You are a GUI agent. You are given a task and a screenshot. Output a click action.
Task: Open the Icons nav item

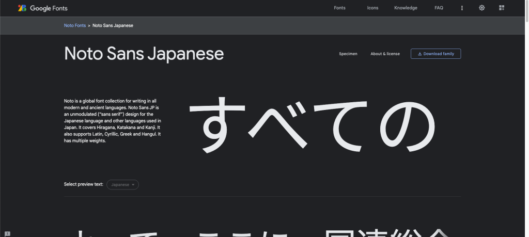click(372, 8)
